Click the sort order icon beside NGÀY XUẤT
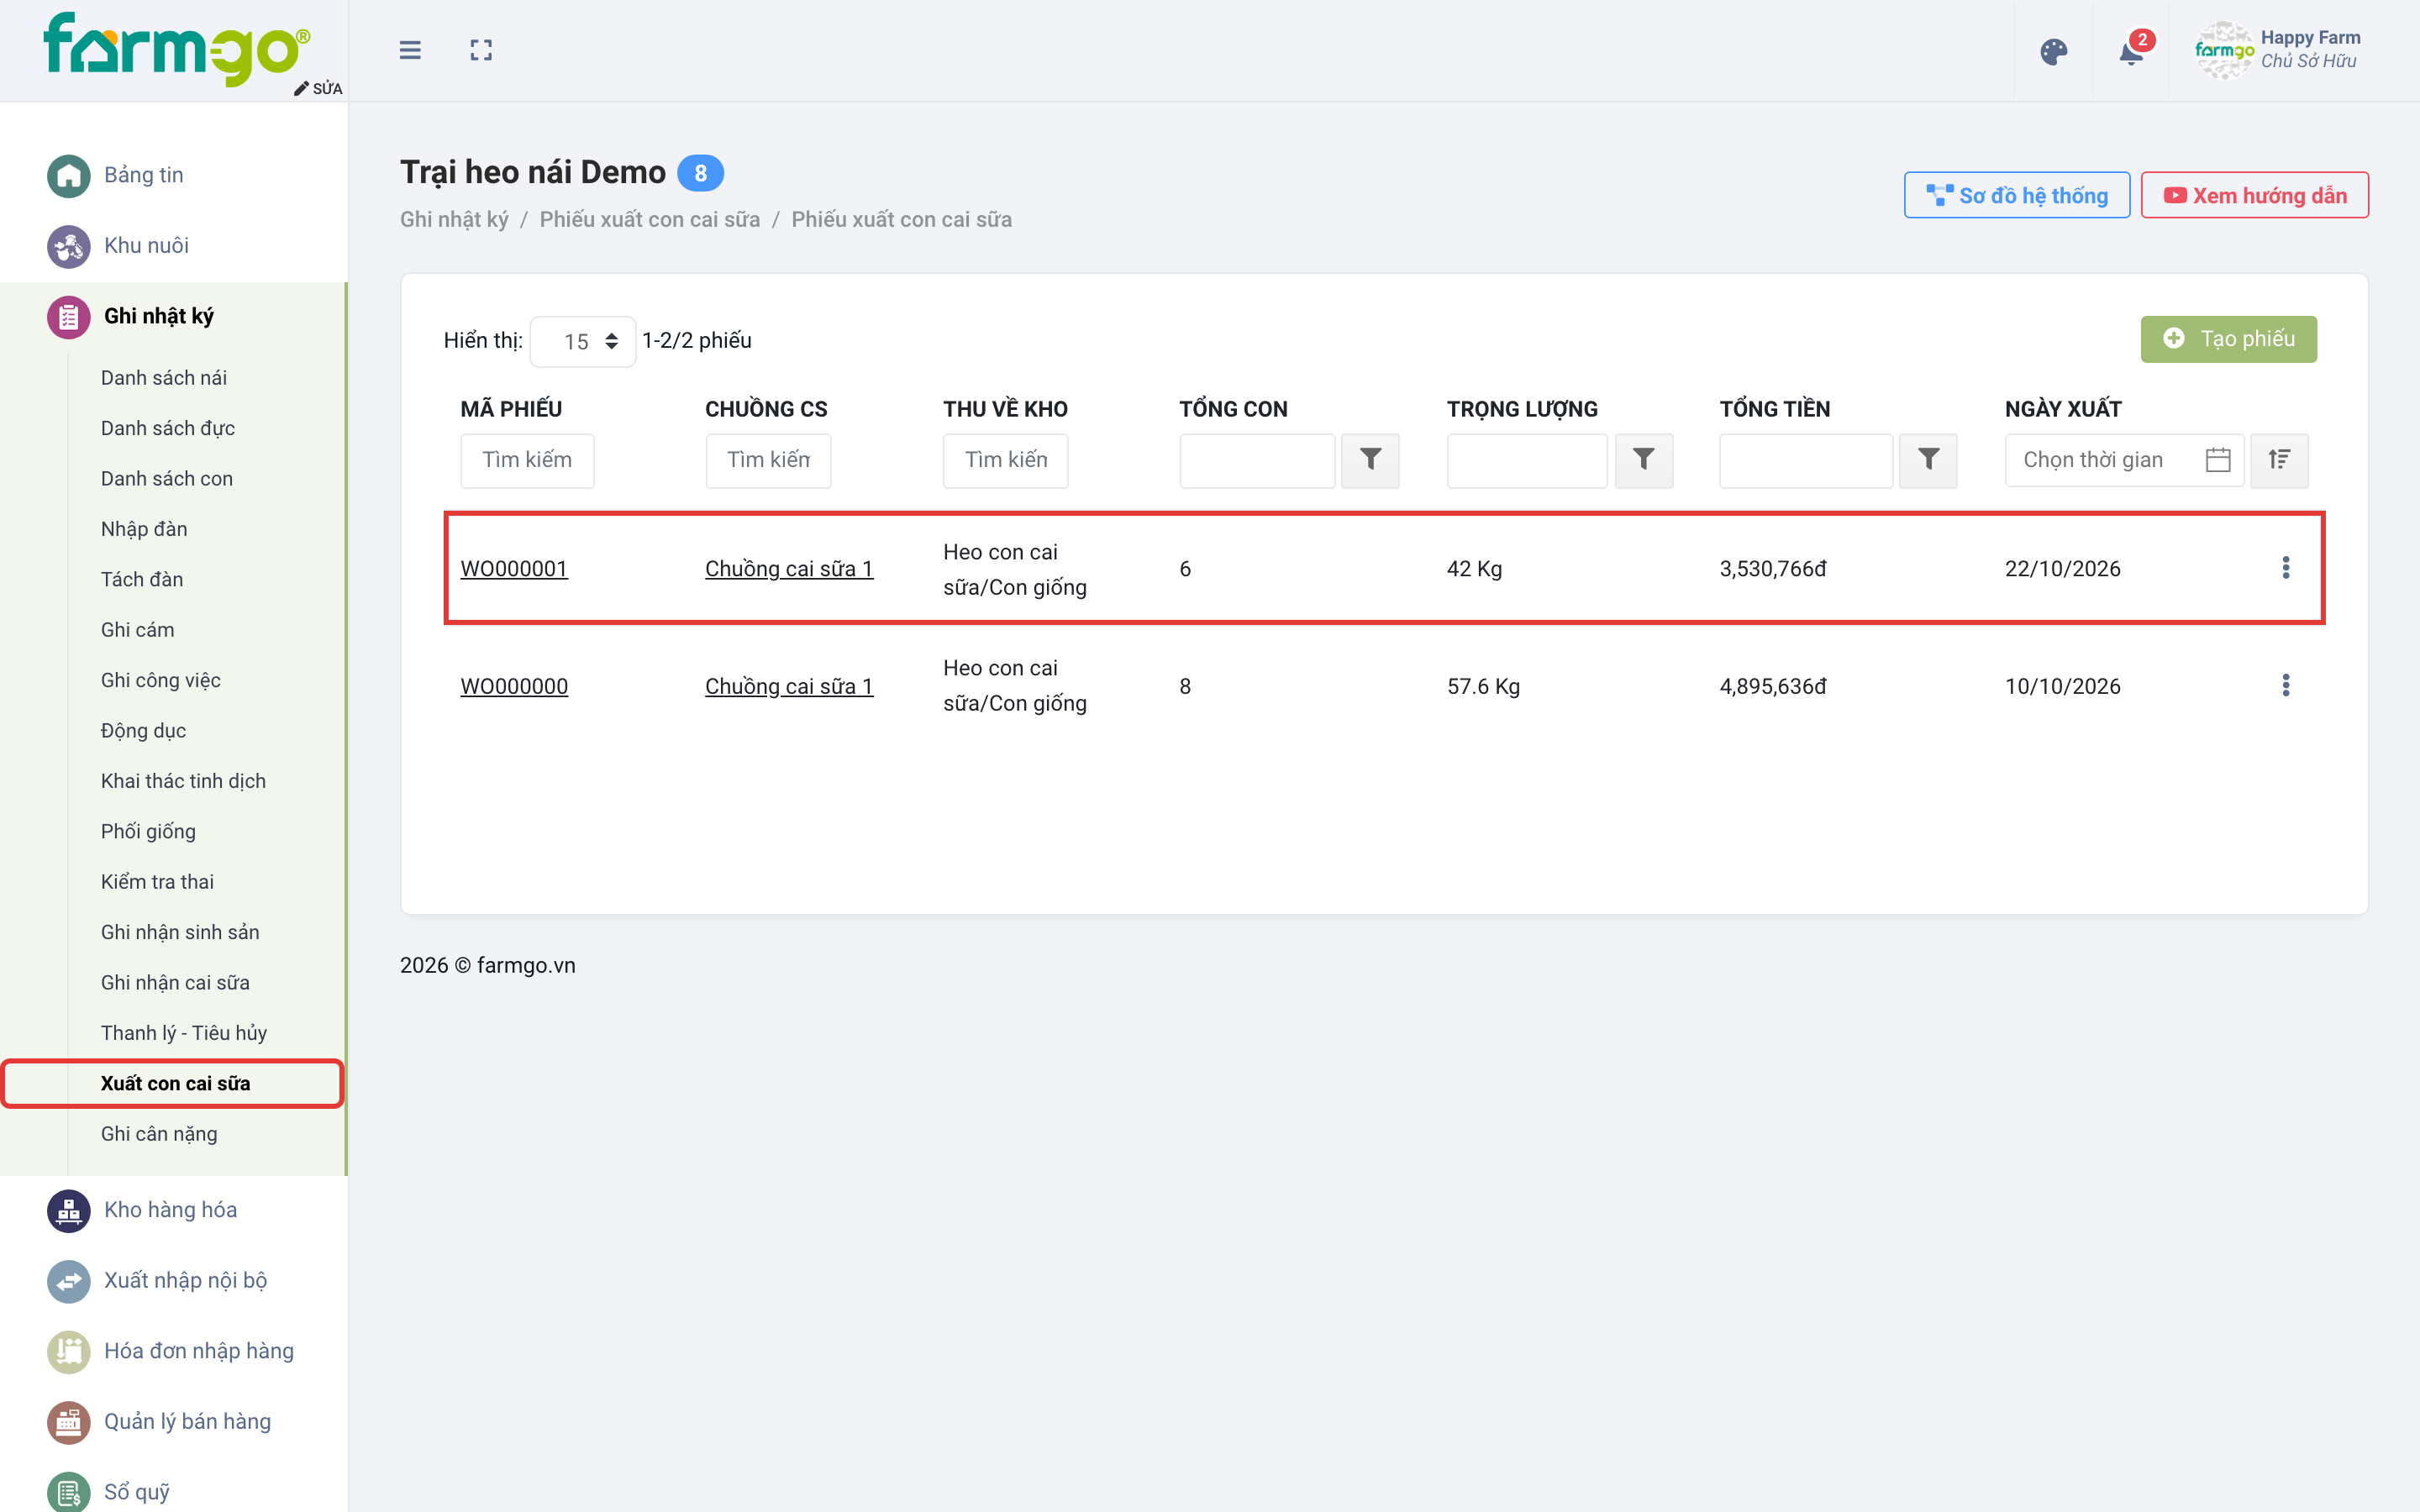The width and height of the screenshot is (2420, 1512). click(x=2279, y=460)
